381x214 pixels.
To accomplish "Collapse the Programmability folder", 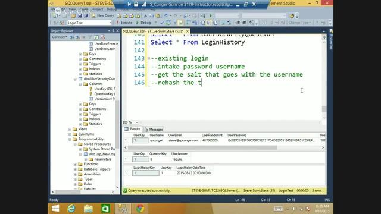I will [x=70, y=139].
